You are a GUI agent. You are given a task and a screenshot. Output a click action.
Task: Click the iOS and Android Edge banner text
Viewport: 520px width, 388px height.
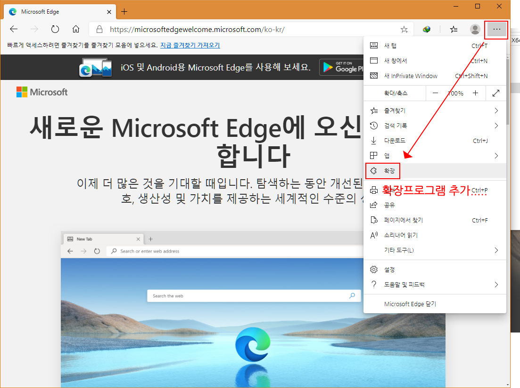click(215, 67)
